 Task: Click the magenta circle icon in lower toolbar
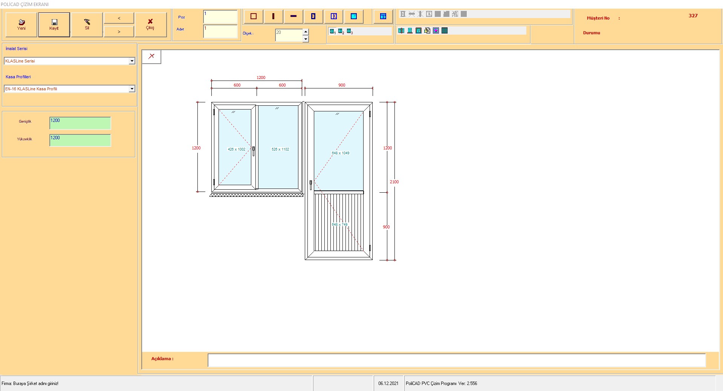tap(436, 31)
